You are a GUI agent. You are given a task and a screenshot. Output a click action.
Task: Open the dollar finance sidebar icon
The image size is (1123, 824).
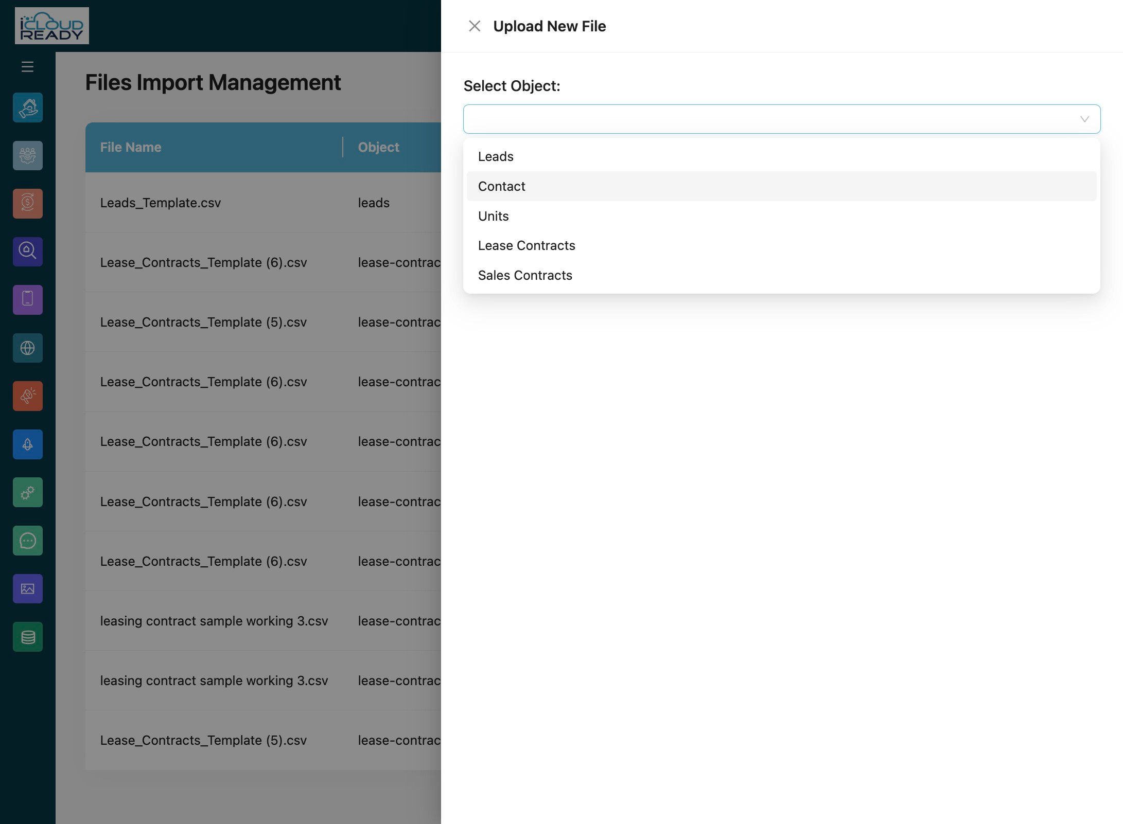coord(28,204)
